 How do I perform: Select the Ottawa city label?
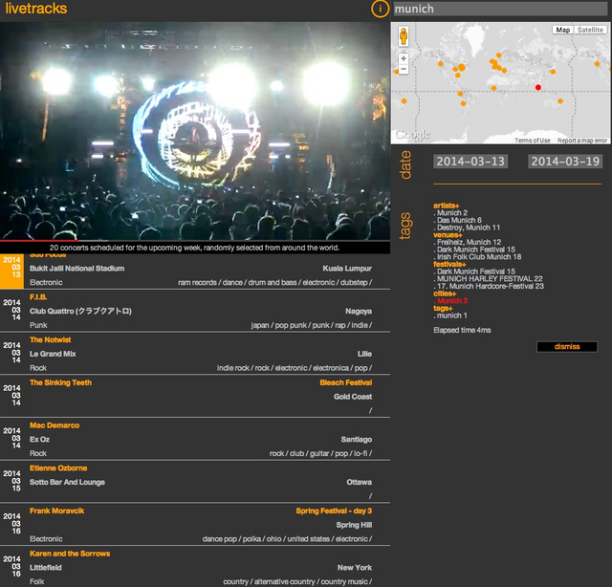point(360,482)
